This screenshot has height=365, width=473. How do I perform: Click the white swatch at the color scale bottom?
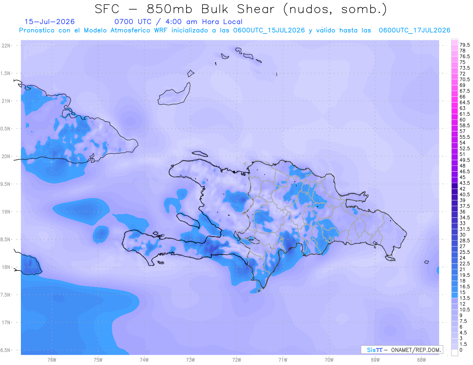point(454,353)
